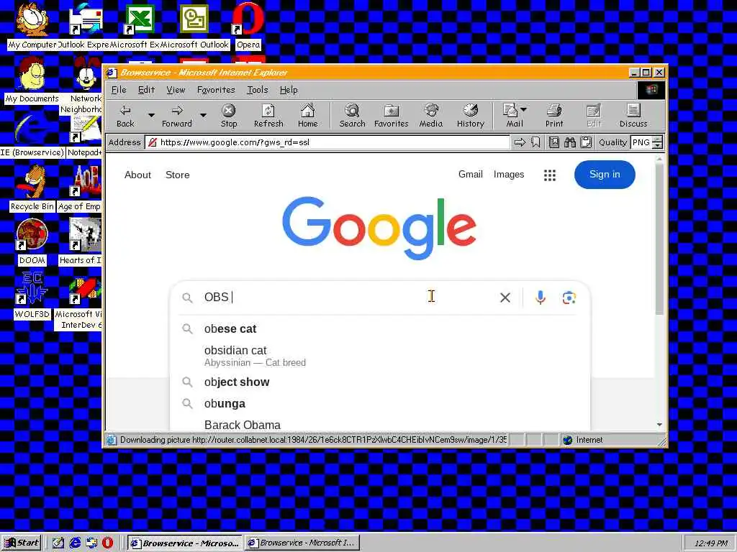Go to the Home page

[x=308, y=116]
